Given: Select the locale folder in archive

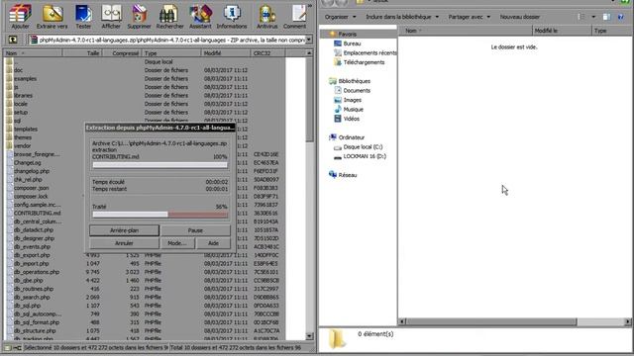Looking at the screenshot, I should 21,104.
